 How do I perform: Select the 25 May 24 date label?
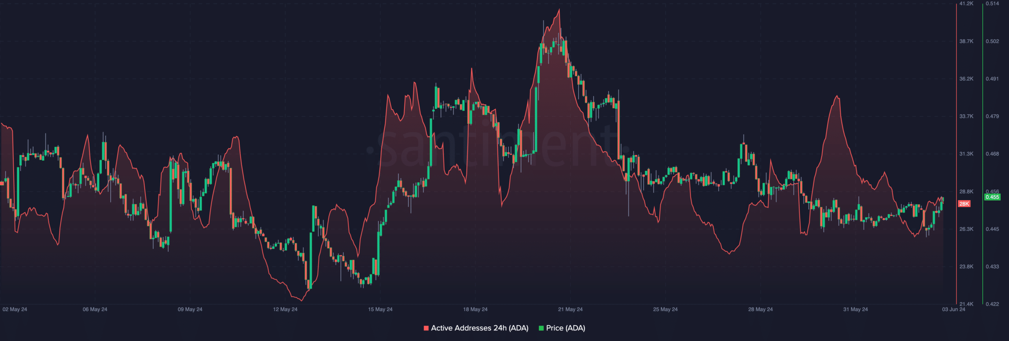pos(665,310)
